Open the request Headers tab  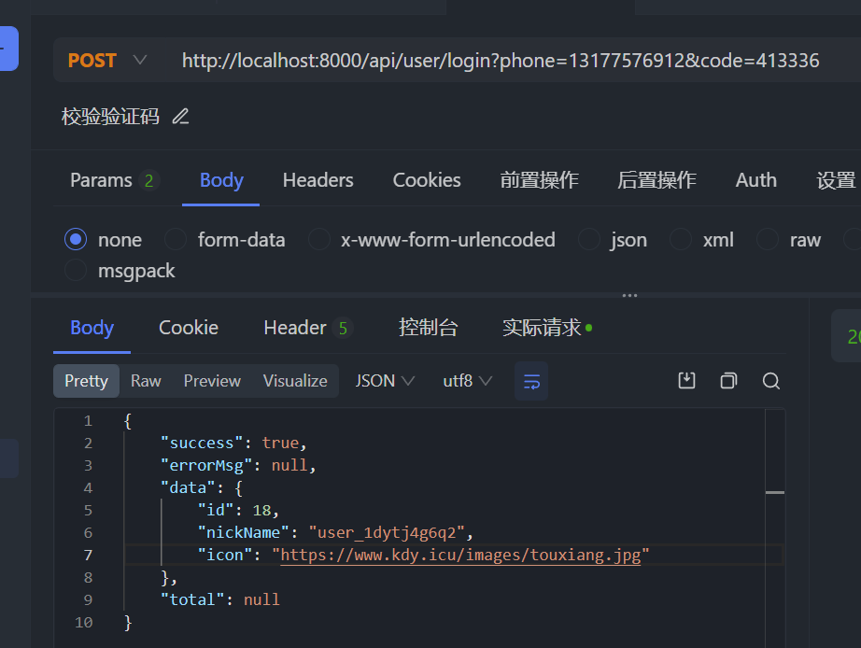coord(318,180)
